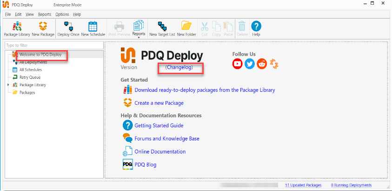Screen dimensions: 392x191
Task: Click the New Target List icon
Action: 162,28
